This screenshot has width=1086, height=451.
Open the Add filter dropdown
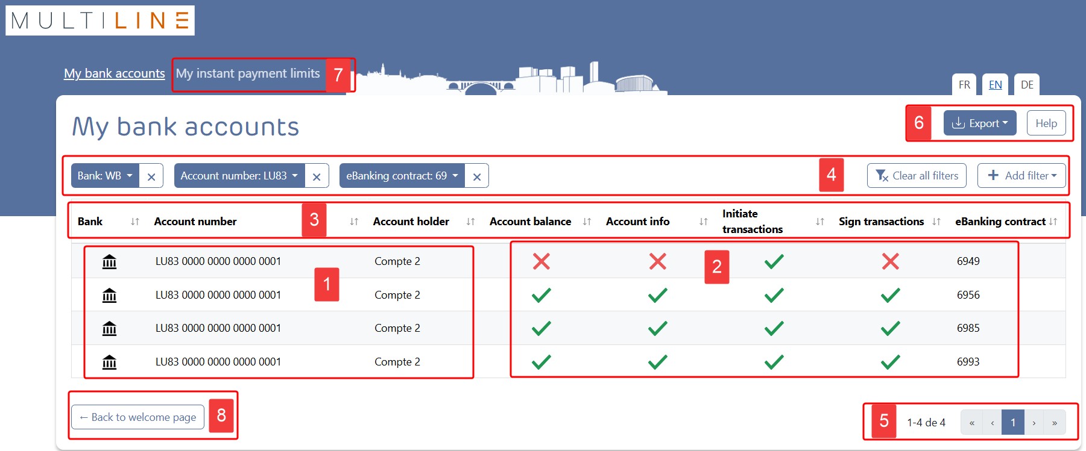click(1021, 176)
